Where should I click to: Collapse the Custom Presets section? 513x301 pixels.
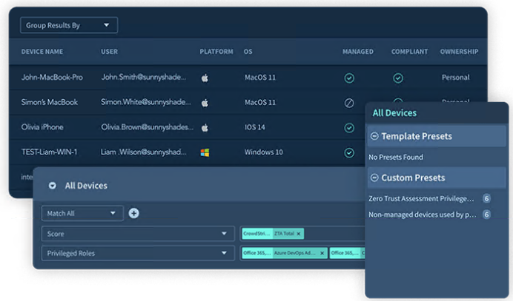(374, 177)
